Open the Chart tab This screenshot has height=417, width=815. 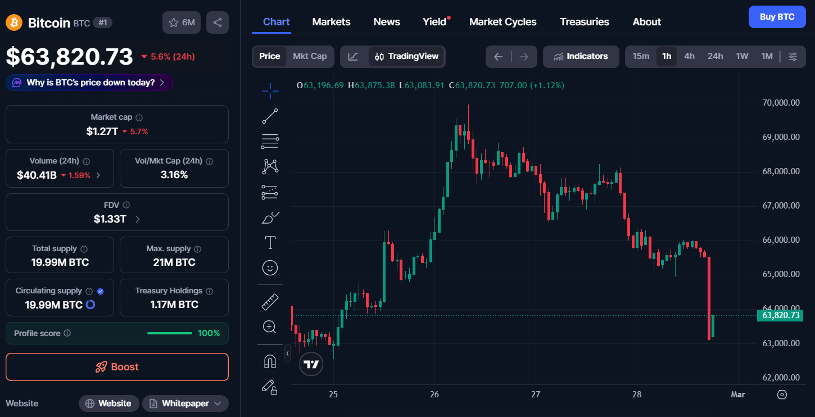(277, 22)
